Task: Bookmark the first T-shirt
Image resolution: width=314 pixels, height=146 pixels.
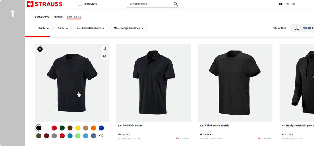Action: (x=104, y=49)
